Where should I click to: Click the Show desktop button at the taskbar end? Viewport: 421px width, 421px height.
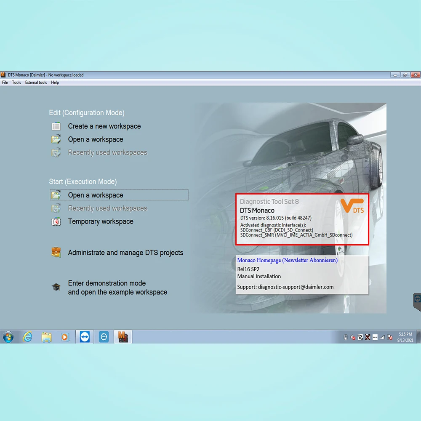click(418, 337)
